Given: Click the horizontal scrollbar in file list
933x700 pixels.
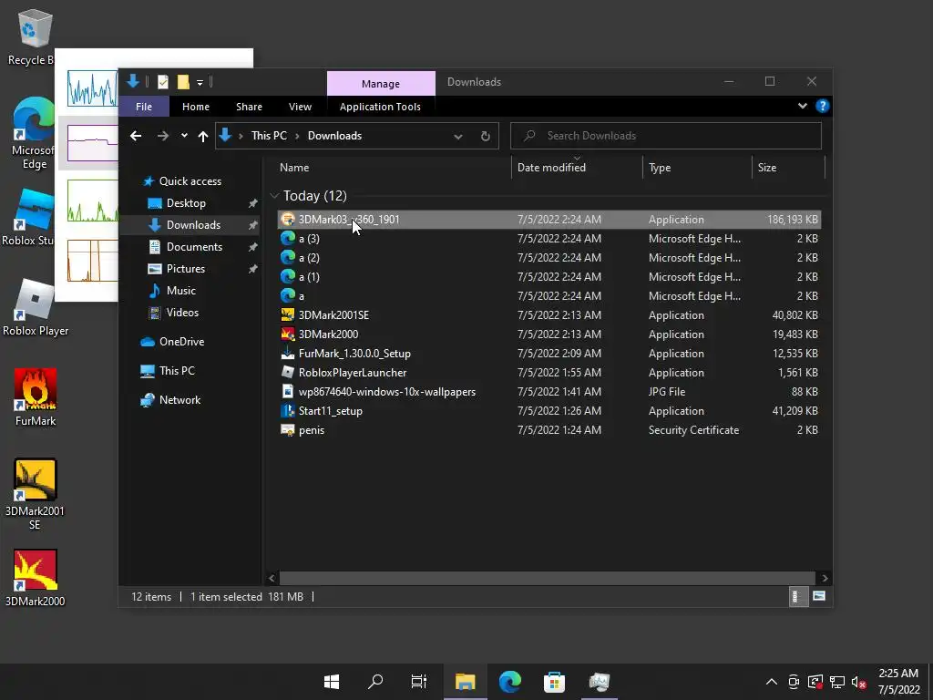Looking at the screenshot, I should point(547,578).
